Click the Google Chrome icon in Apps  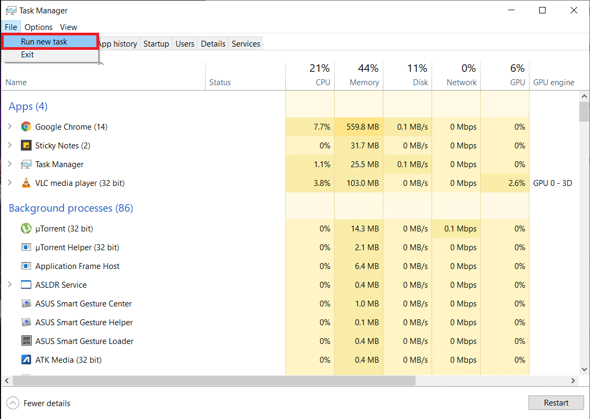(x=26, y=127)
